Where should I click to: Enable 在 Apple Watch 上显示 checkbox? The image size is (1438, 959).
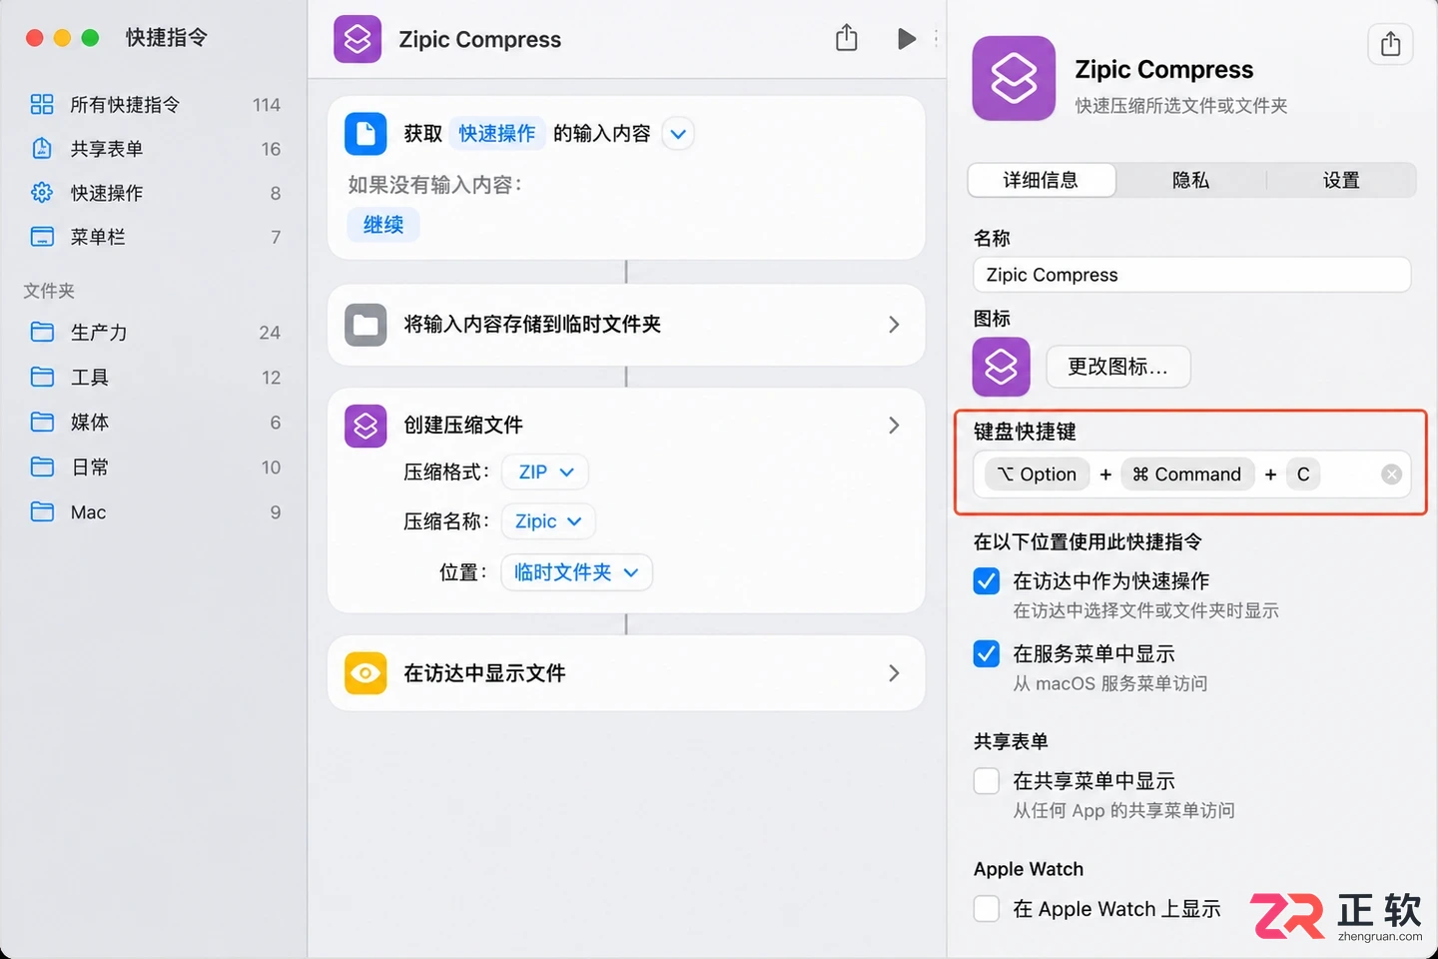pos(987,908)
